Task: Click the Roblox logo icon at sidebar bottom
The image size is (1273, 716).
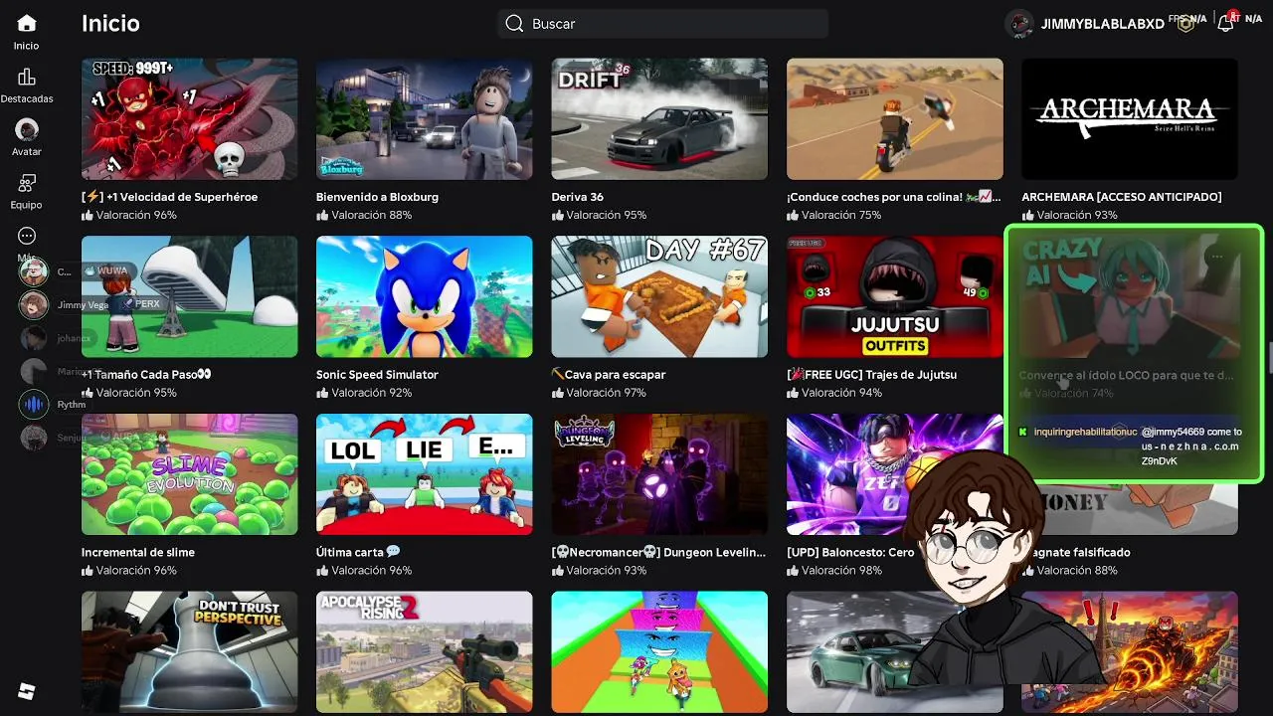Action: (27, 691)
